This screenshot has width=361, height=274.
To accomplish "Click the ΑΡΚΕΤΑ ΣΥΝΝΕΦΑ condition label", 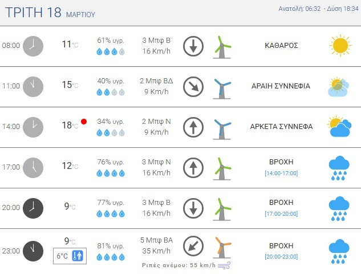I will tap(281, 127).
